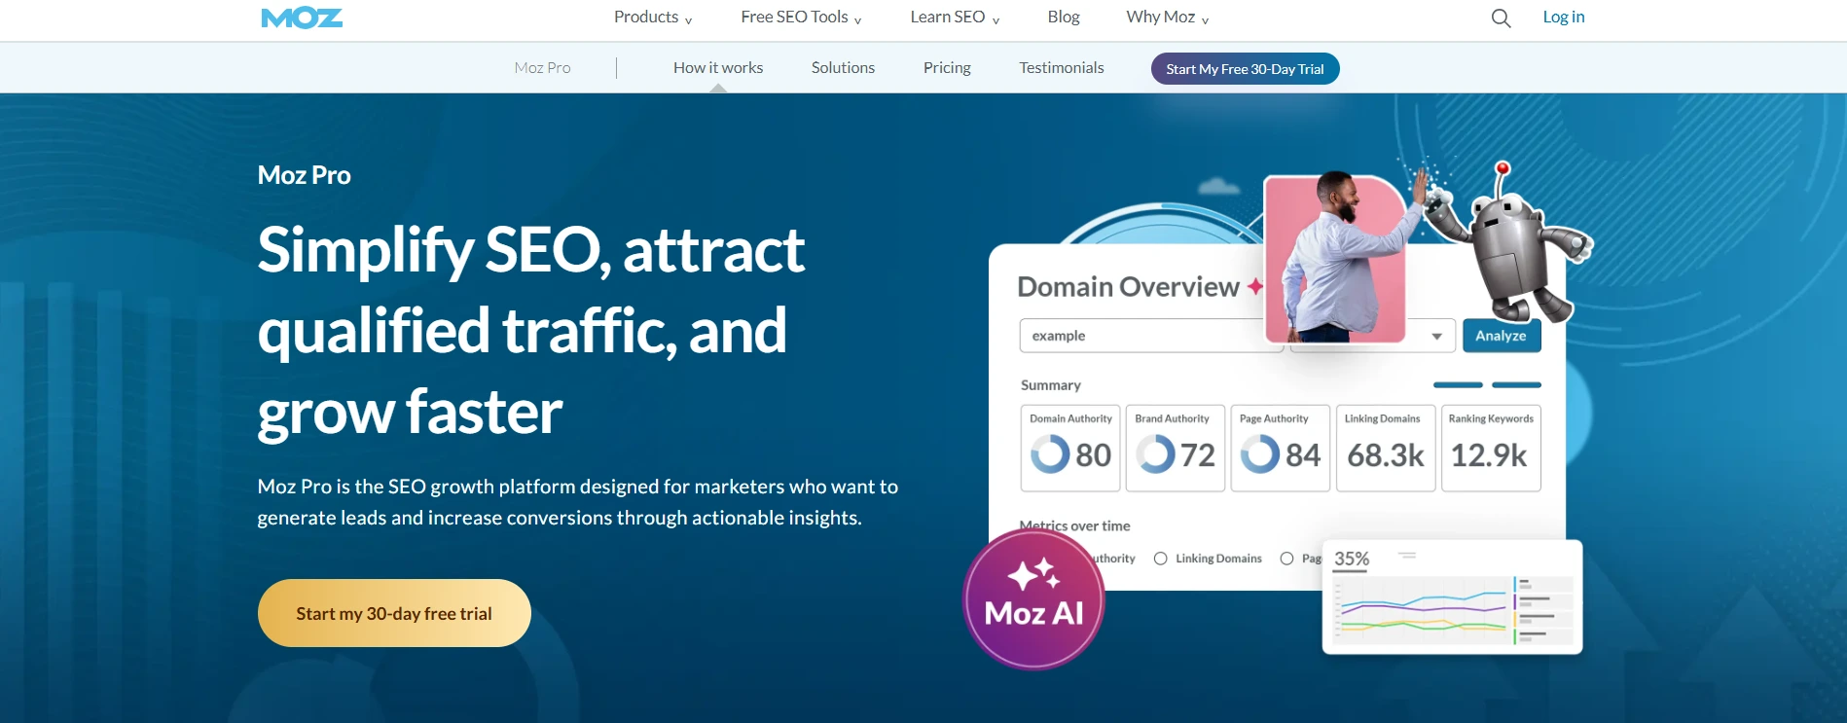Open the Learn SEO dropdown
Screen dimensions: 1847x723
954,18
